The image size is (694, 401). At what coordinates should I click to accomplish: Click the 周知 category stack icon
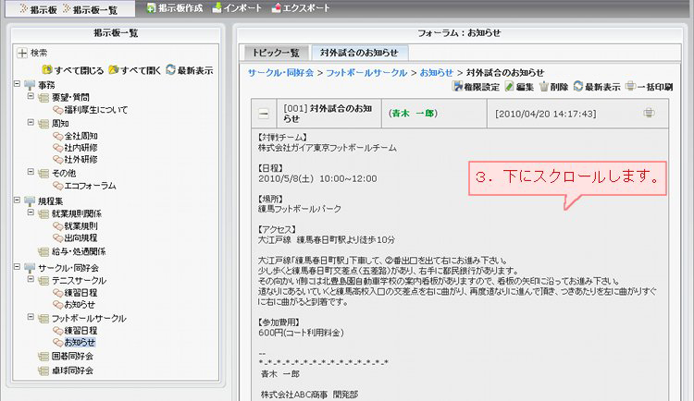[x=43, y=124]
